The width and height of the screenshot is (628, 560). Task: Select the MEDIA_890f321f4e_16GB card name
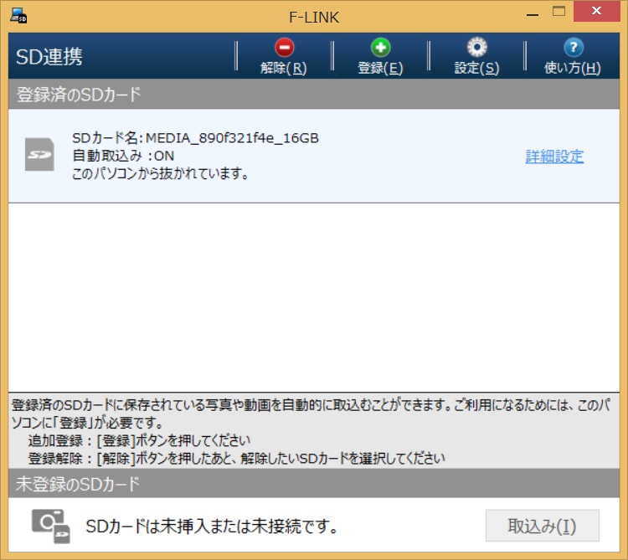(x=195, y=138)
